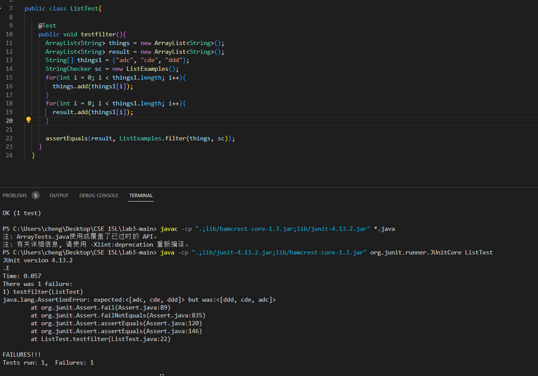Click "JUnit version 4.13.2" terminal line
538x376 pixels.
coord(38,260)
